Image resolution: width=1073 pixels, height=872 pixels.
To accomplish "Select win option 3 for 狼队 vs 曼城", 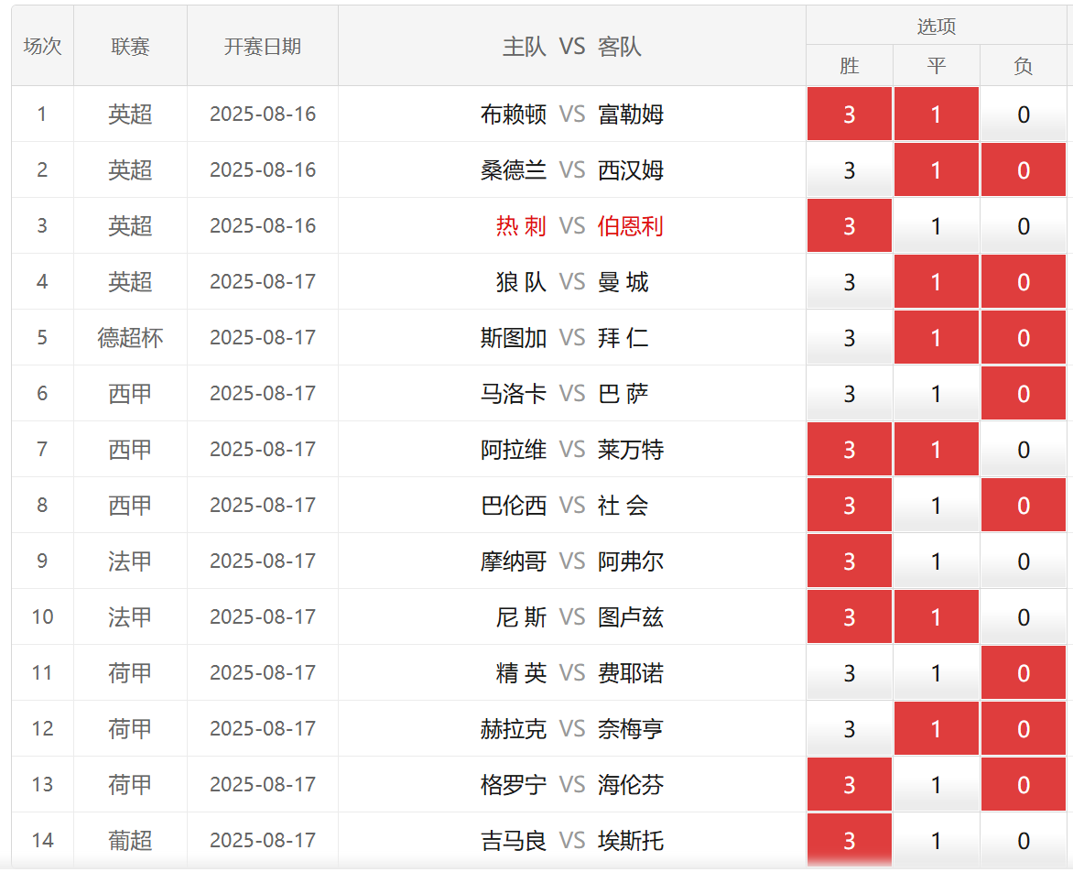I will point(850,281).
